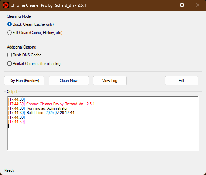
Task: Click the Cleaning Mode group label
Action: click(x=19, y=16)
